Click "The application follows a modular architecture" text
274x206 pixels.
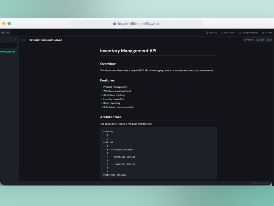pos(126,124)
